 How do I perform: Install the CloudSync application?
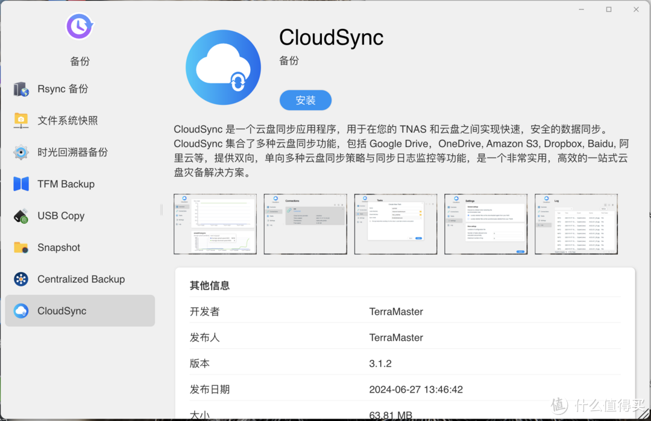coord(306,100)
